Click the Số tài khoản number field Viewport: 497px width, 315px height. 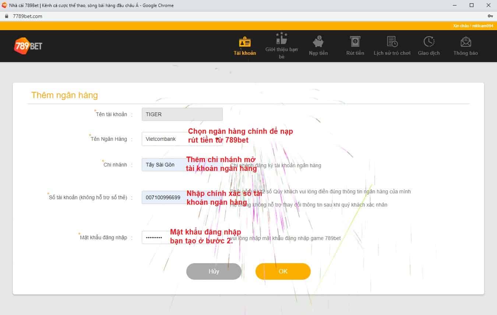(x=165, y=197)
